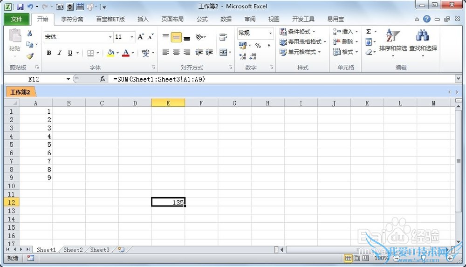The width and height of the screenshot is (466, 267).
Task: Toggle align text right
Action: pyautogui.click(x=187, y=52)
